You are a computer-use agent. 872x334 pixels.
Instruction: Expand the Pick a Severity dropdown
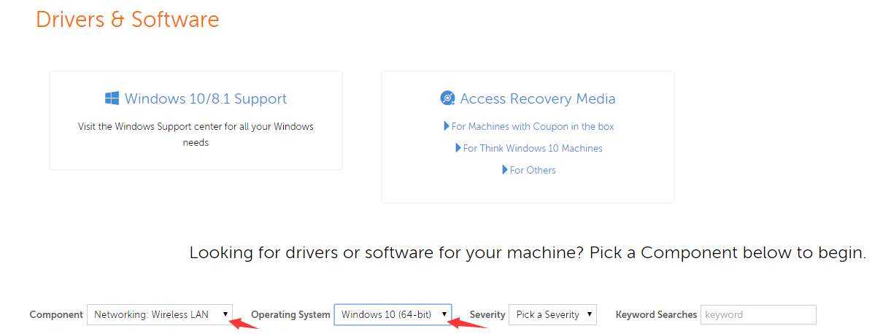coord(552,314)
